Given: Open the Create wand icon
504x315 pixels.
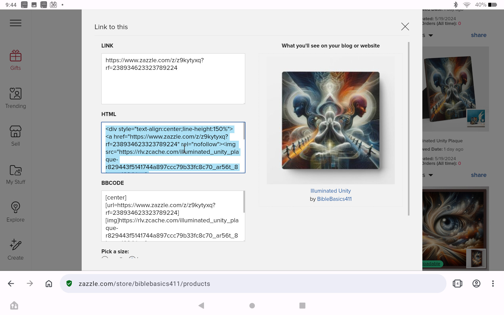Looking at the screenshot, I should pos(15,245).
